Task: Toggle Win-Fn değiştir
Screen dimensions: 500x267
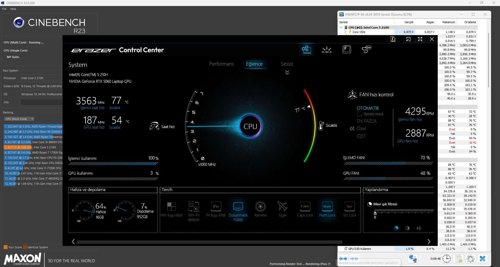Action: click(194, 211)
